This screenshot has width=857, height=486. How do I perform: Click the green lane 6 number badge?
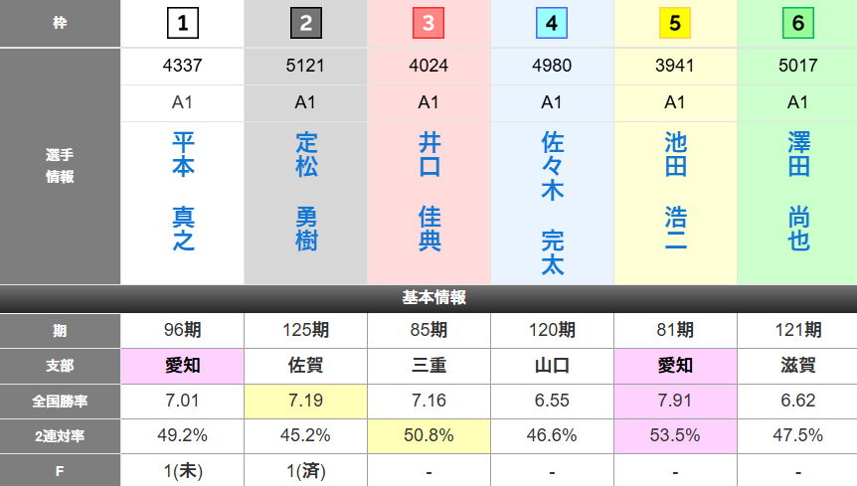797,23
